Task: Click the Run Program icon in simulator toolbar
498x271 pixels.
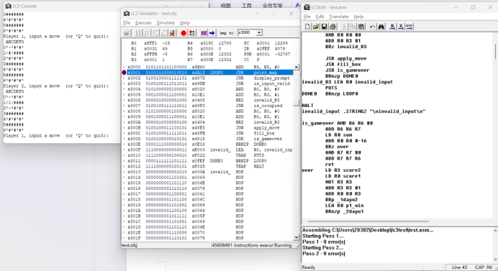Action: coord(138,32)
